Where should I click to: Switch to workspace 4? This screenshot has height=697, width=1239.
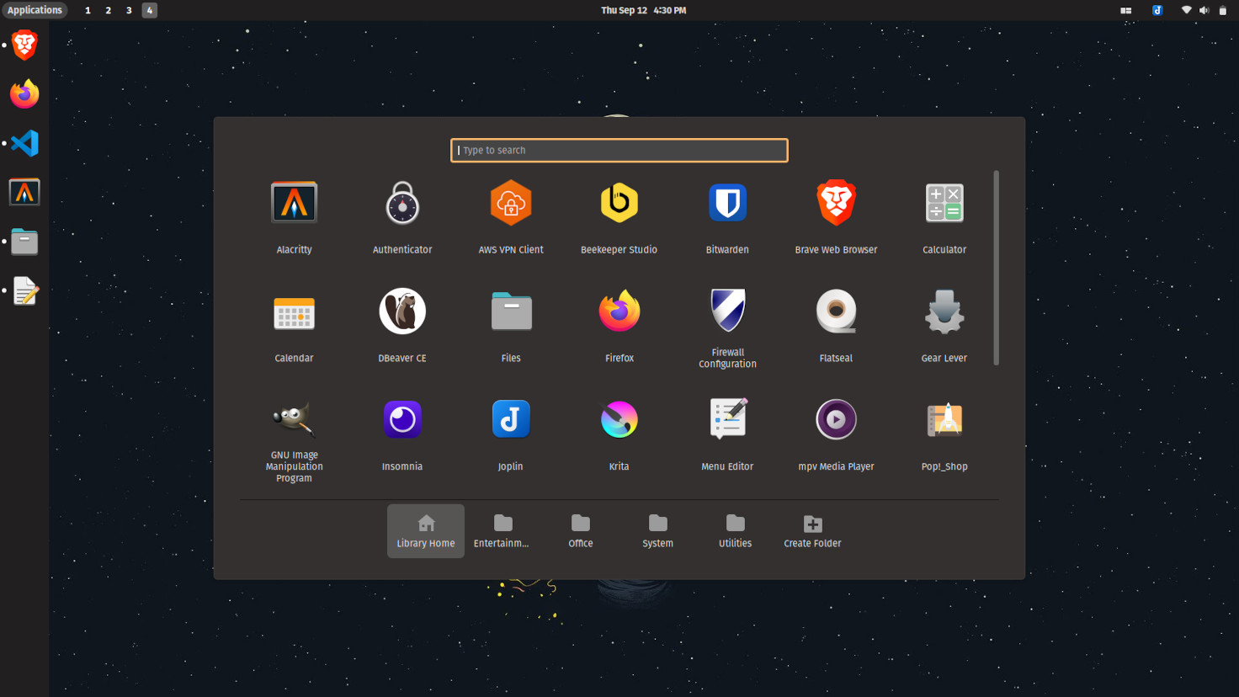(150, 10)
